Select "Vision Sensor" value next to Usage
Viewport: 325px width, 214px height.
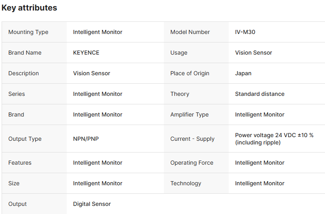point(253,53)
